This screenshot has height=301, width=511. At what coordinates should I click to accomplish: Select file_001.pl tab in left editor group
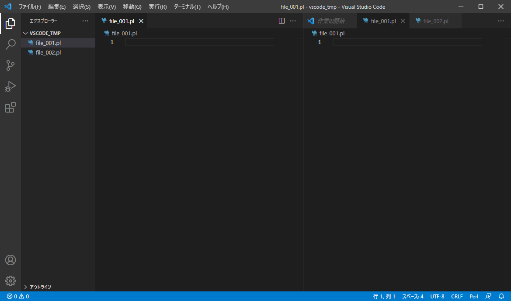[x=122, y=21]
